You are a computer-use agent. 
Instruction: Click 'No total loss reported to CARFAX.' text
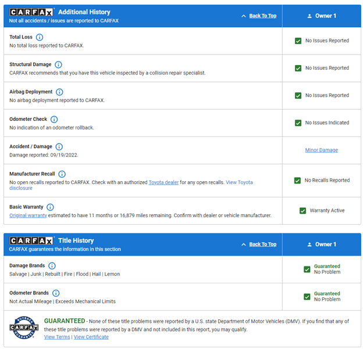coord(47,45)
